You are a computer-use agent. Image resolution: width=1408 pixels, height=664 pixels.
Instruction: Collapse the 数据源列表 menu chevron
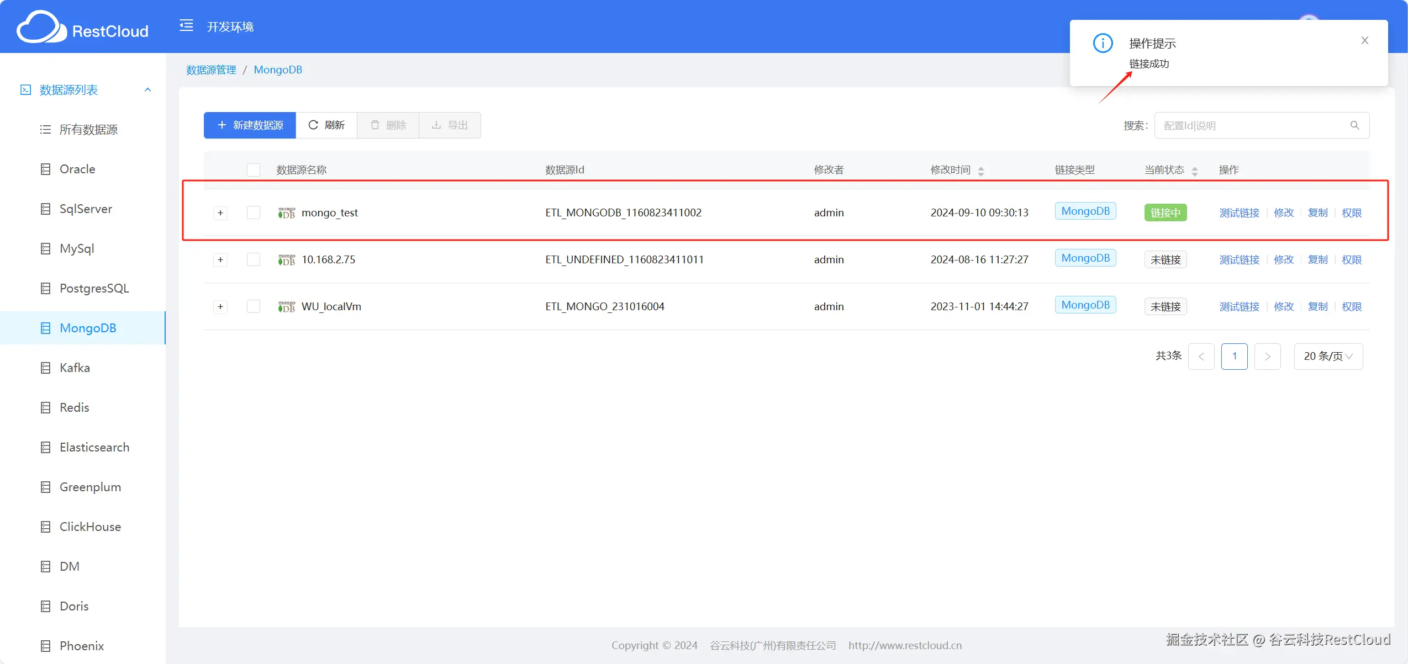coord(147,89)
